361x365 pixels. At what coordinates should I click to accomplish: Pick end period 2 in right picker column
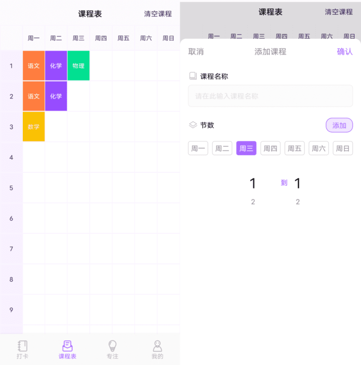pos(298,202)
